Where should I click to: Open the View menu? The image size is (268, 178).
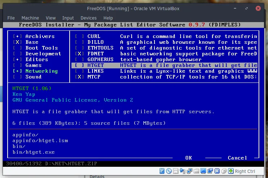click(51, 18)
